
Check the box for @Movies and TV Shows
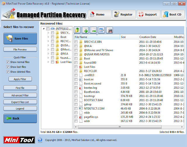[76, 50]
